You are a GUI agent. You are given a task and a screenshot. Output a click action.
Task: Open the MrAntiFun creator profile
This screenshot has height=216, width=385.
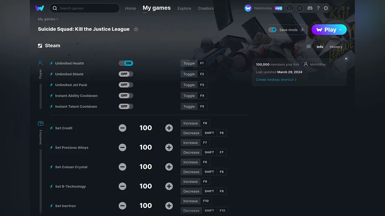coord(314,64)
